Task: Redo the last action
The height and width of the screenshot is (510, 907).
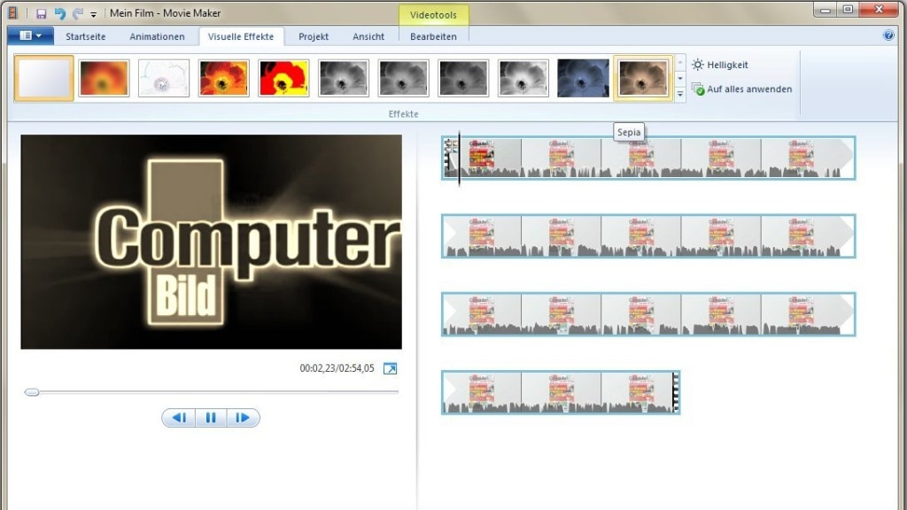Action: (x=78, y=13)
